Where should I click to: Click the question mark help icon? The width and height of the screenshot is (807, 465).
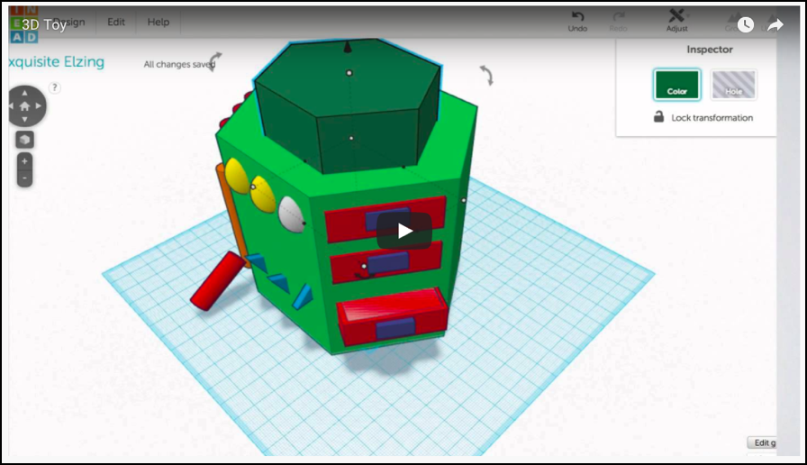[x=55, y=87]
